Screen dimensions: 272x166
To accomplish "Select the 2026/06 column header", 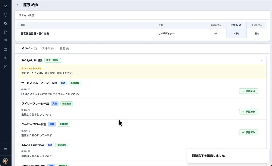I will (x=257, y=25).
